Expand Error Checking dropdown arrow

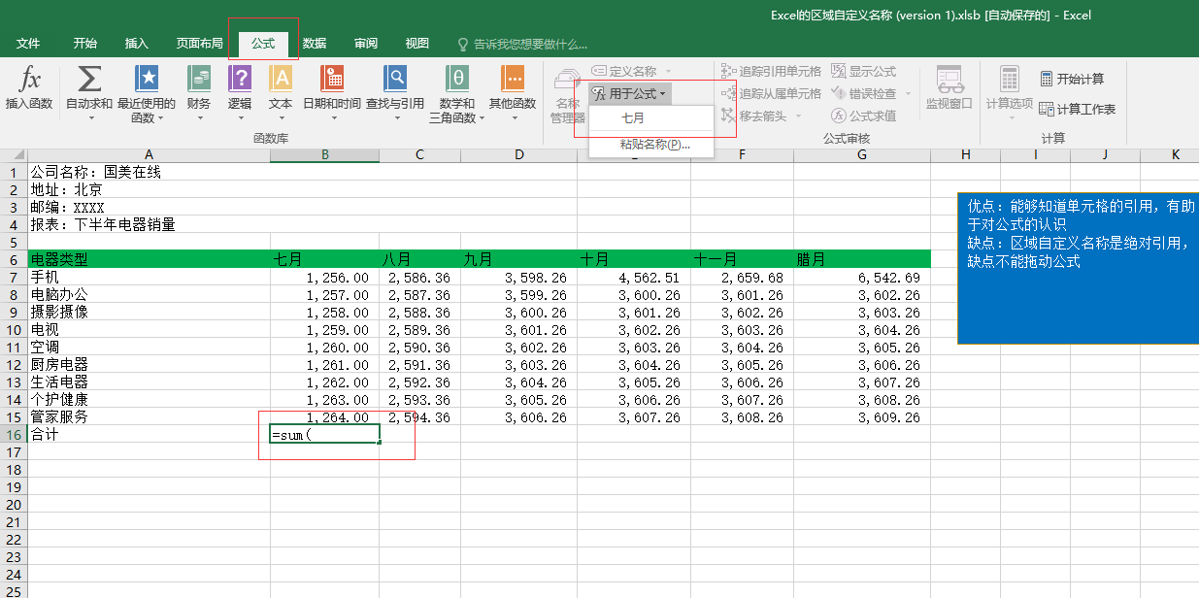click(x=908, y=94)
